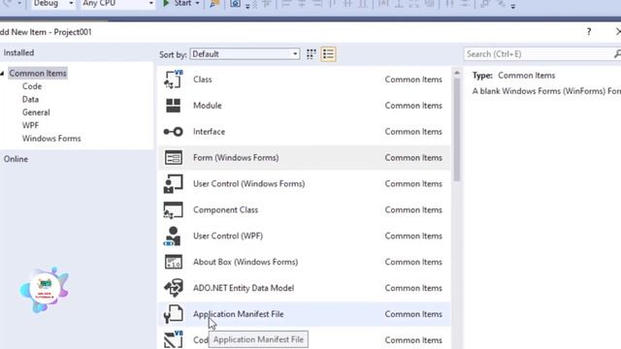Open the dialog help question mark
Screen dimensions: 621x349
[x=589, y=32]
